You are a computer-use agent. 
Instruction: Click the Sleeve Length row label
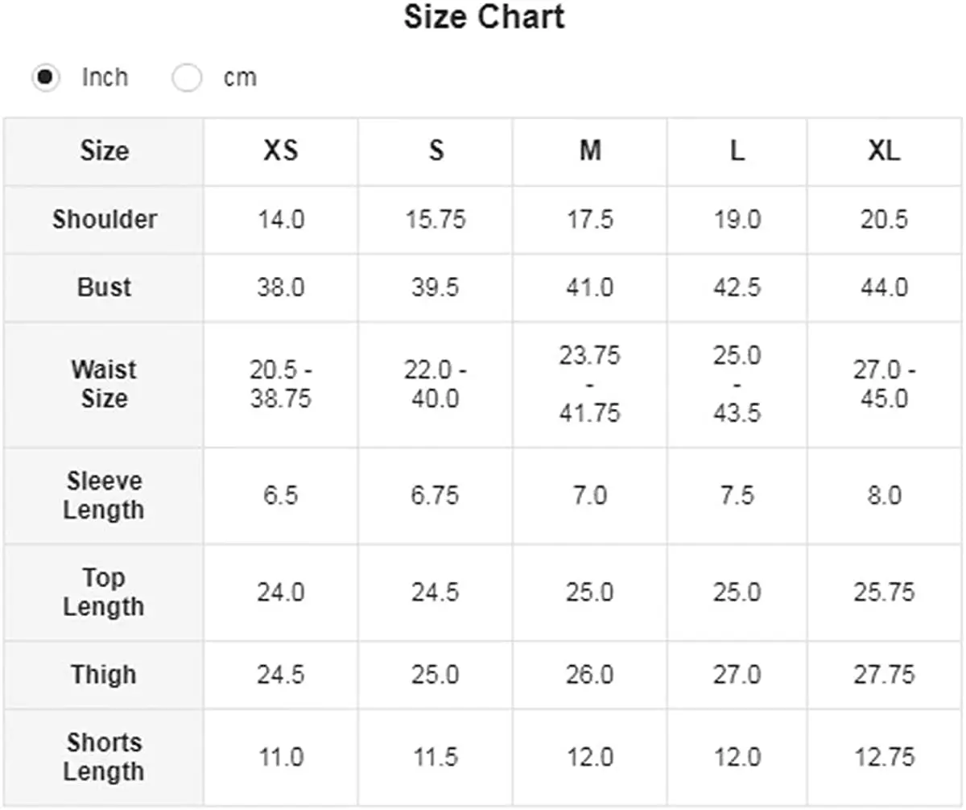click(x=104, y=495)
